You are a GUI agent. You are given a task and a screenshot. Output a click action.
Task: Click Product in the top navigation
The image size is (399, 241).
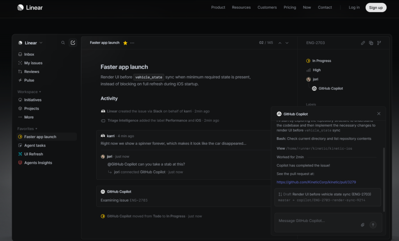(x=218, y=7)
